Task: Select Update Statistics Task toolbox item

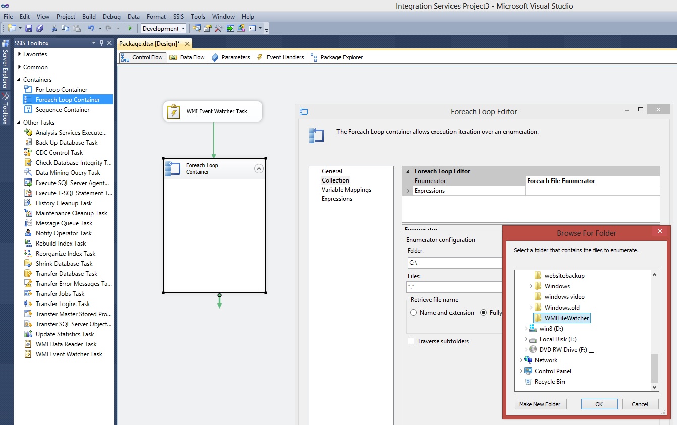Action: 65,334
